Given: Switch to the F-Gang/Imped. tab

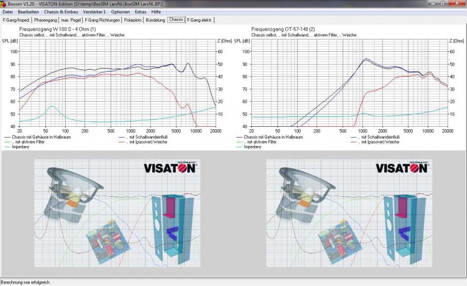Looking at the screenshot, I should click(x=16, y=20).
